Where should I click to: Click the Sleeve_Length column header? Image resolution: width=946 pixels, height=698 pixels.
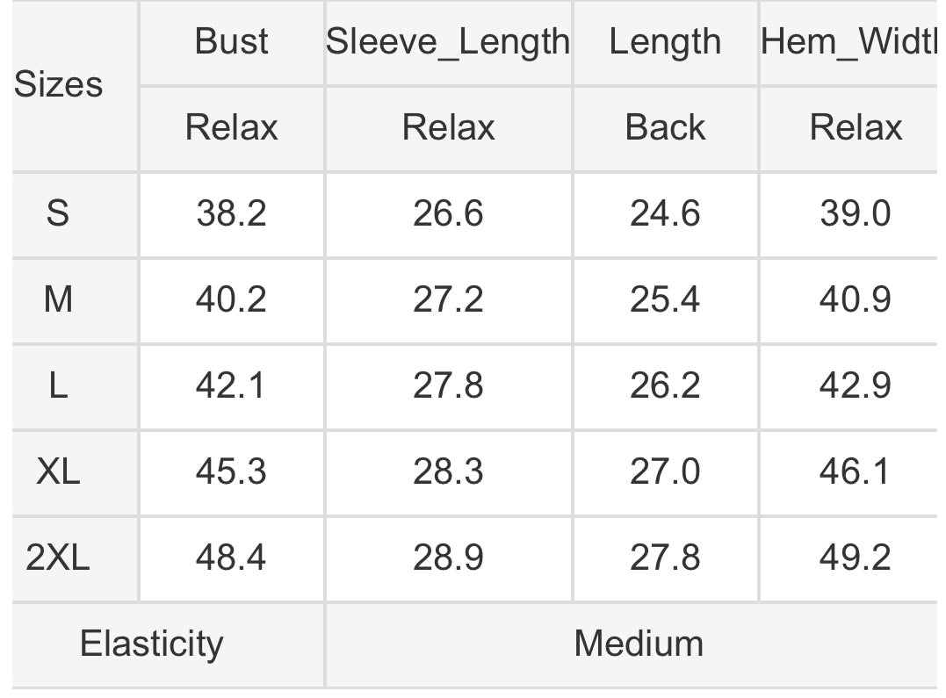(448, 41)
